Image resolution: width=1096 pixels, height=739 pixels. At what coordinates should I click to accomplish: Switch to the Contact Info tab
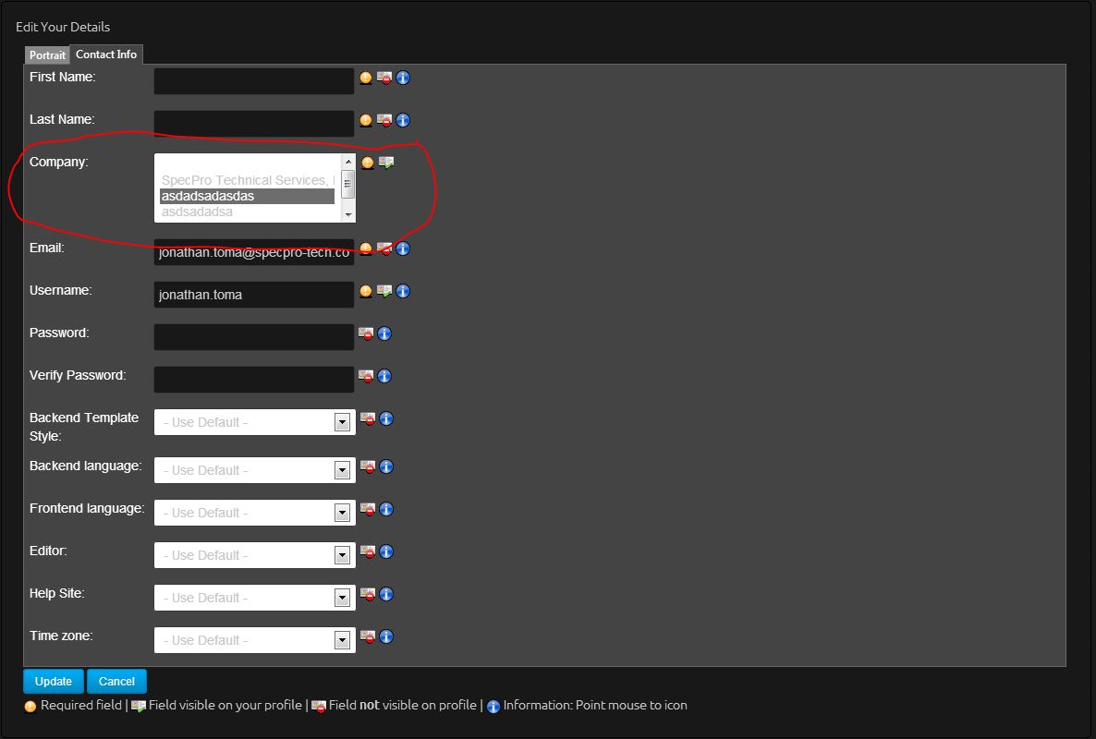(x=106, y=55)
